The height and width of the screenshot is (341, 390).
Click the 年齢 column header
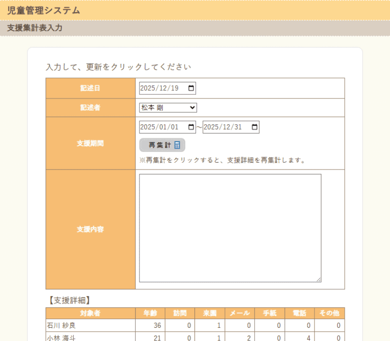click(150, 313)
